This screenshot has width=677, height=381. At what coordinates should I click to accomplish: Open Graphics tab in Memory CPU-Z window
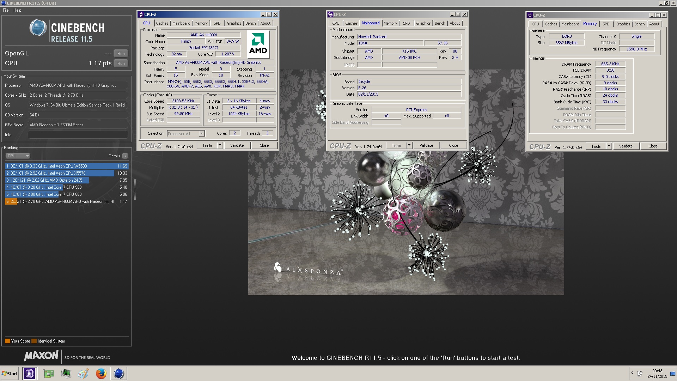click(x=623, y=24)
